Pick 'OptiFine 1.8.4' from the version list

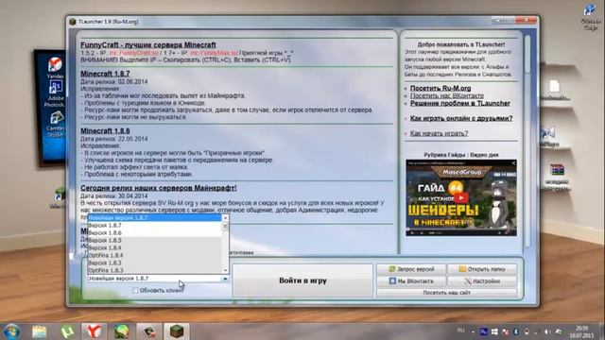click(154, 255)
